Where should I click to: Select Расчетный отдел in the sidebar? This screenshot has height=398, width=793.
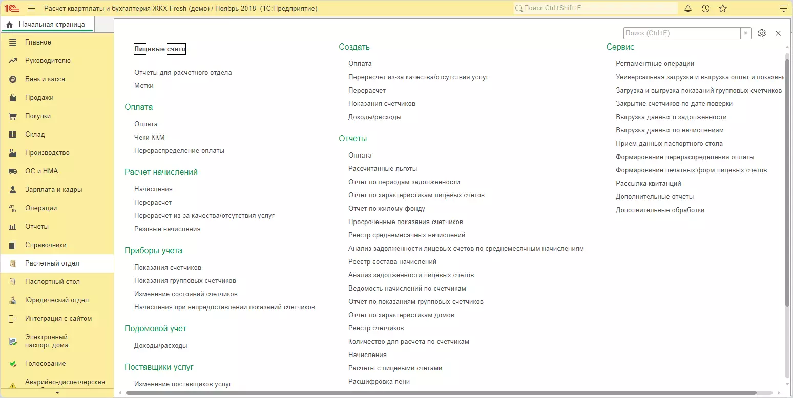pos(57,263)
